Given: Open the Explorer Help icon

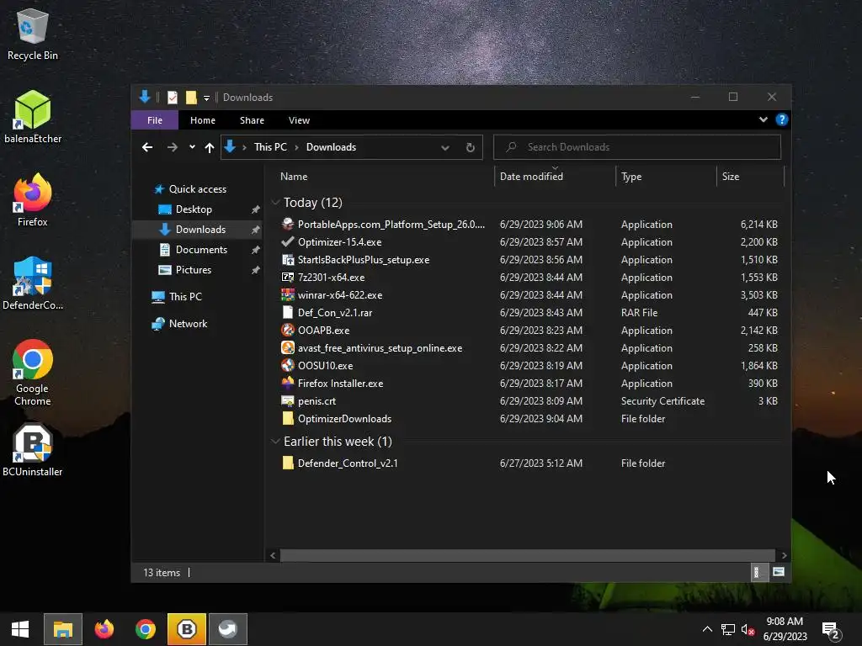Looking at the screenshot, I should click(x=782, y=119).
